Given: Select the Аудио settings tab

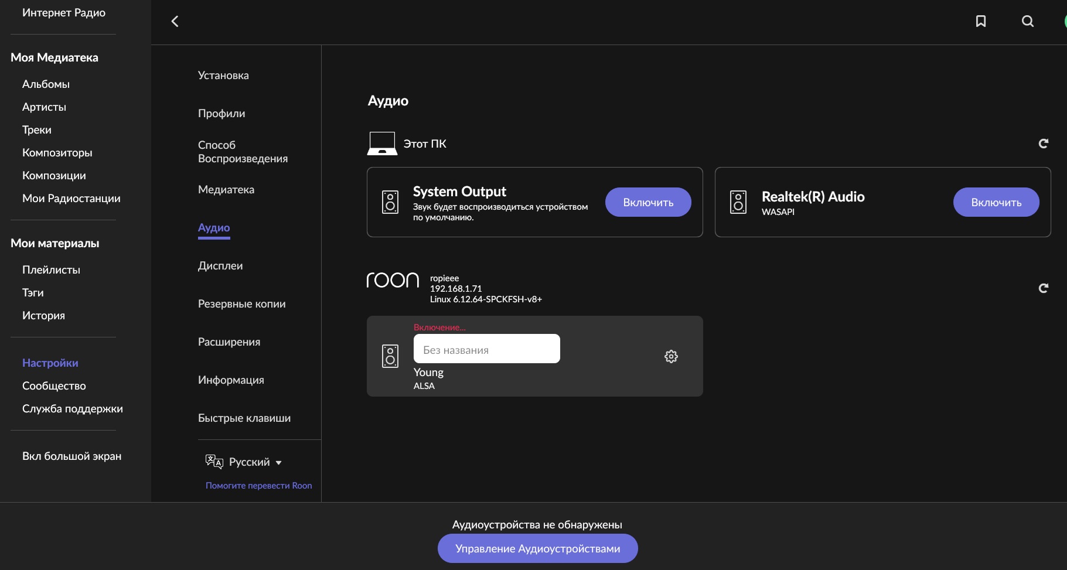Looking at the screenshot, I should pos(214,228).
